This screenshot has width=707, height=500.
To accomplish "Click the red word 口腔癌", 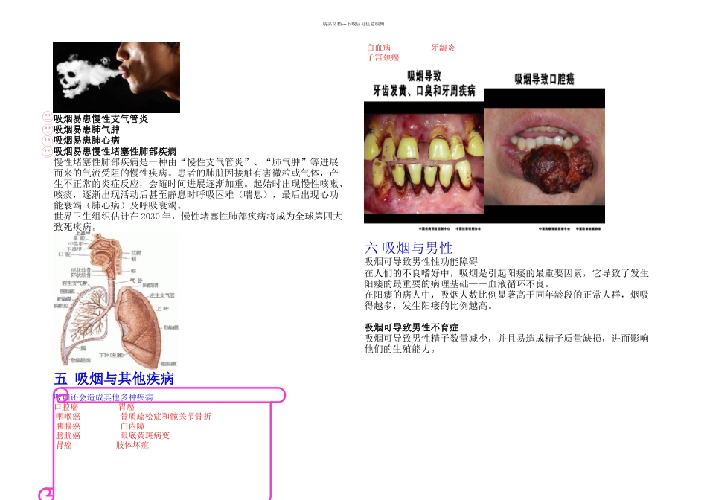I will click(x=66, y=407).
